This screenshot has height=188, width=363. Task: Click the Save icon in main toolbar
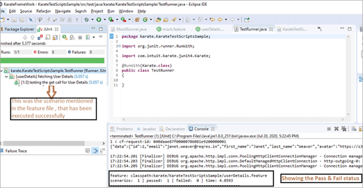tap(14, 20)
